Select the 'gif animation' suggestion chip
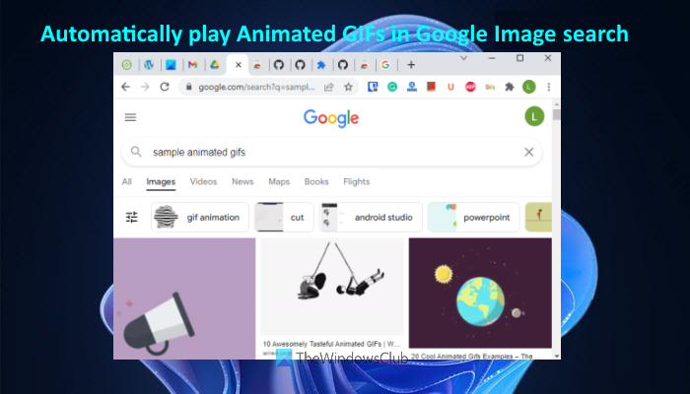The height and width of the screenshot is (394, 690). (200, 218)
